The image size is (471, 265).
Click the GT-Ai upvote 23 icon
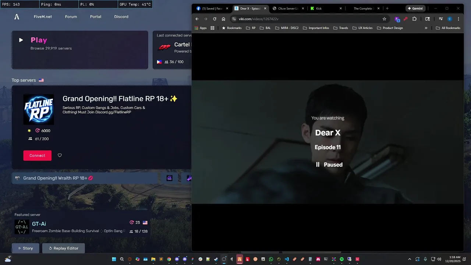[132, 223]
